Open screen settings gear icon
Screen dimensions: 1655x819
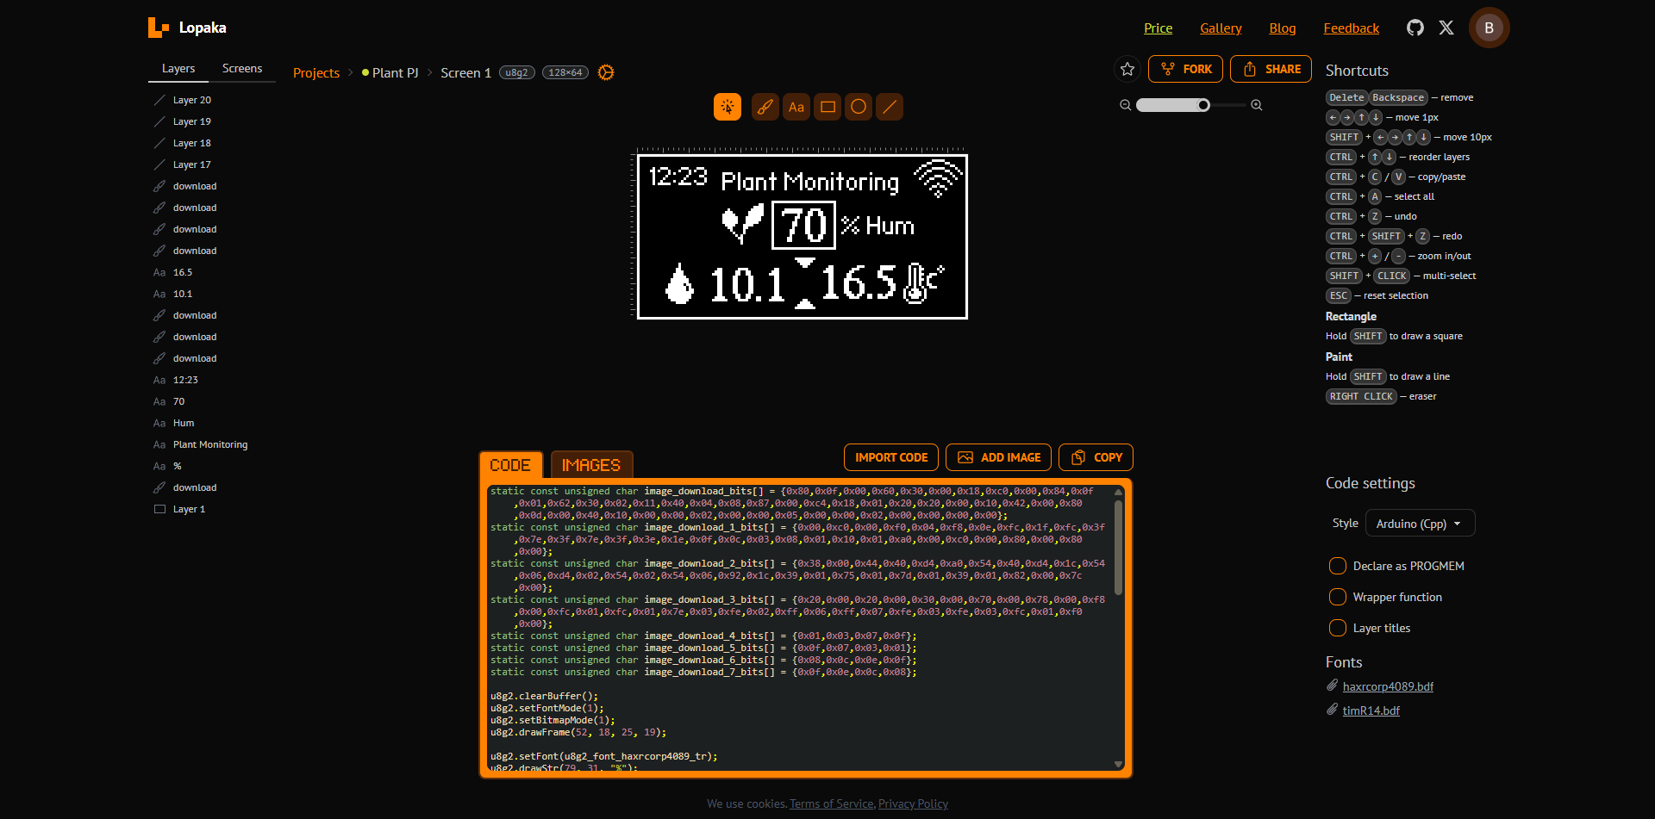(606, 72)
